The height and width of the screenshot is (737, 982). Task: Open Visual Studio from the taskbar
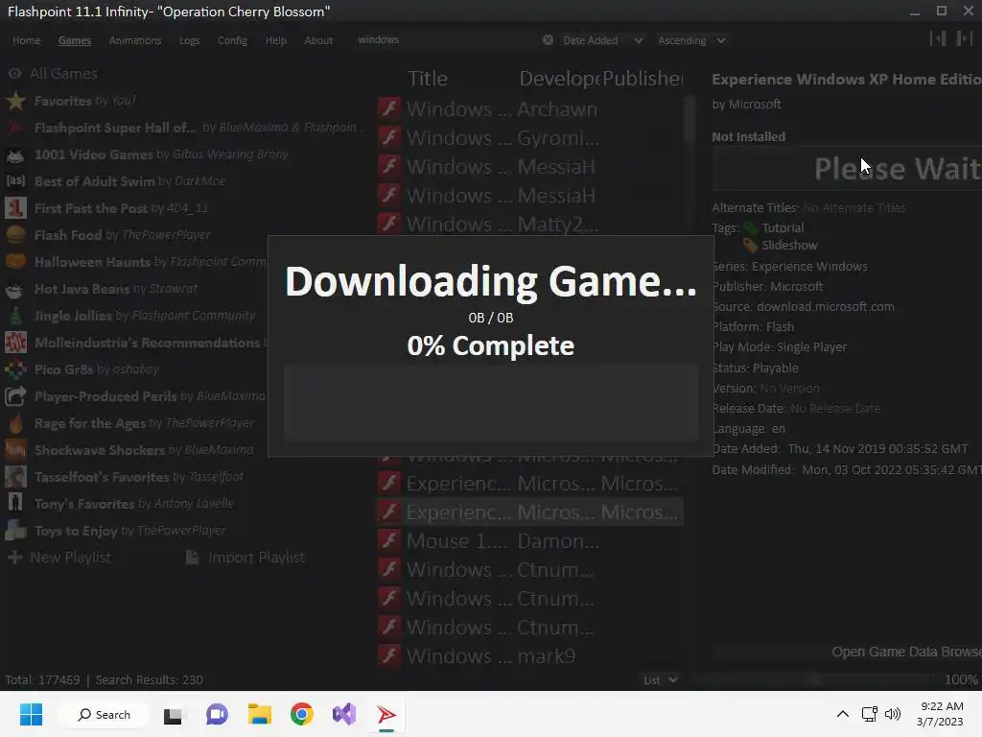[x=344, y=714]
